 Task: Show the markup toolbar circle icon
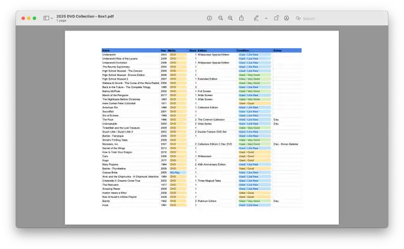(287, 18)
